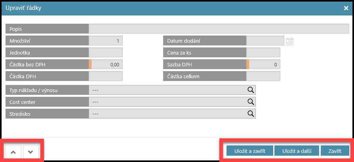This screenshot has height=162, width=354.
Task: Click the Datum dodání date field
Action: [265, 41]
